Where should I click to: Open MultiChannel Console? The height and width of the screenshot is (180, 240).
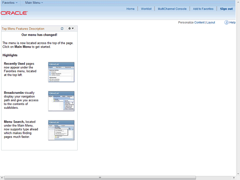pyautogui.click(x=172, y=9)
